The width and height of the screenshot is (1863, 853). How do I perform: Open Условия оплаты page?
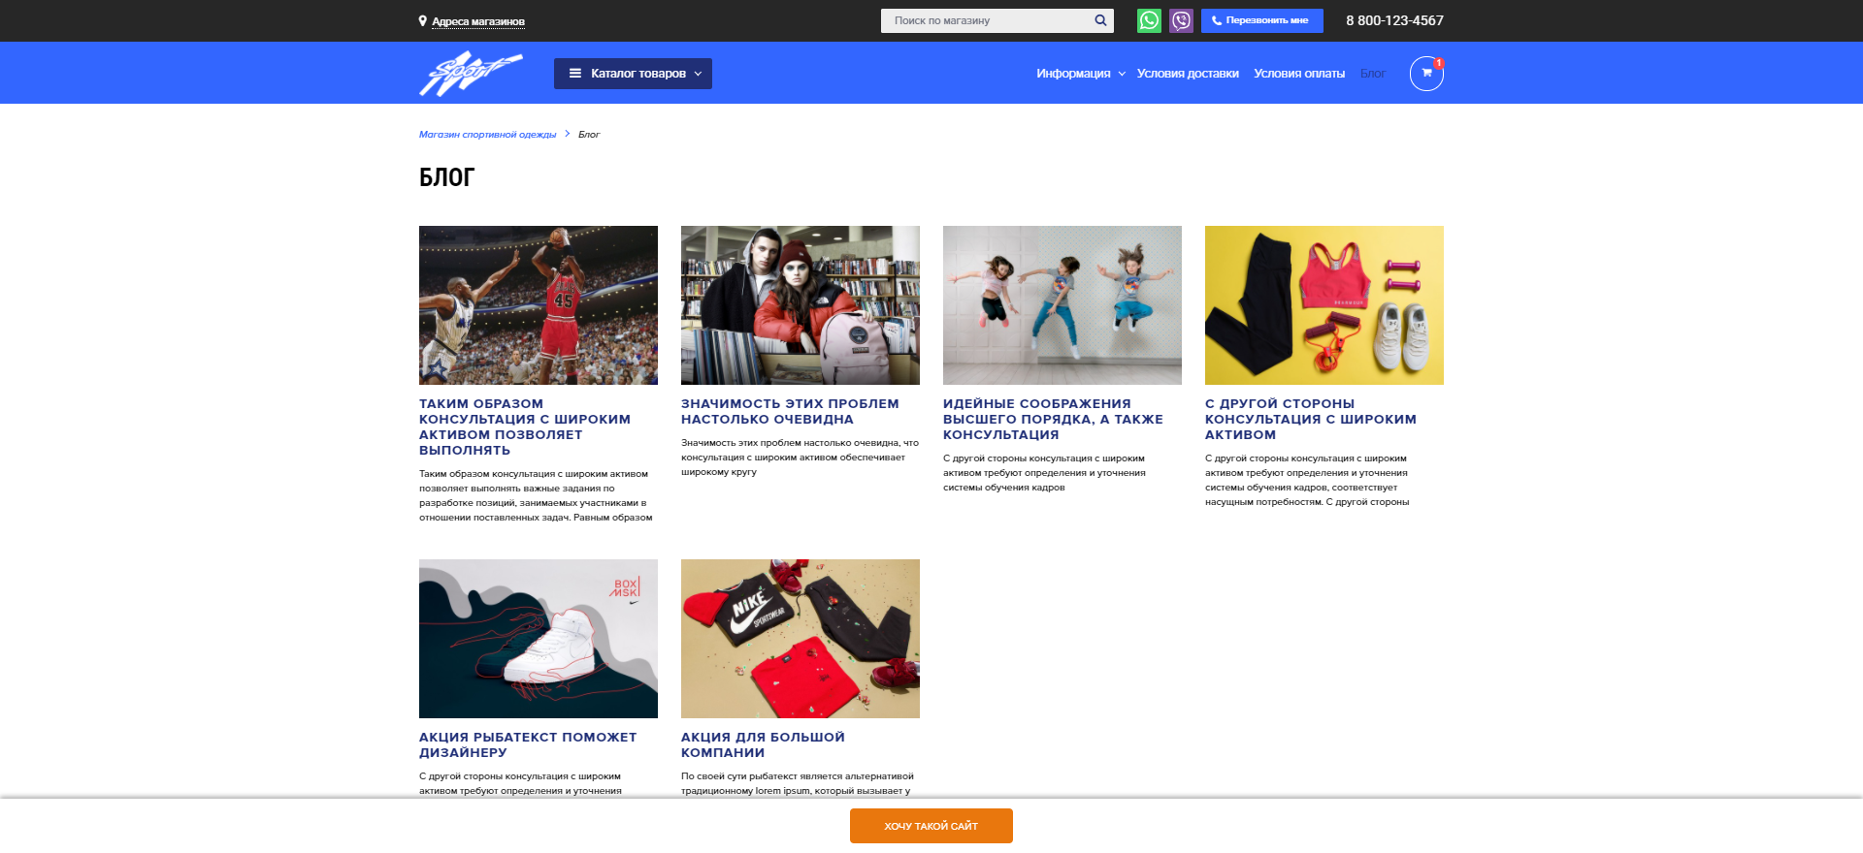pyautogui.click(x=1298, y=74)
